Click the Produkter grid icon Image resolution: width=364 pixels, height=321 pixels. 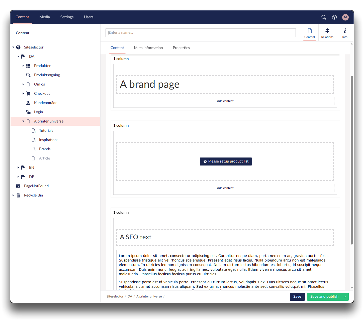pyautogui.click(x=28, y=66)
